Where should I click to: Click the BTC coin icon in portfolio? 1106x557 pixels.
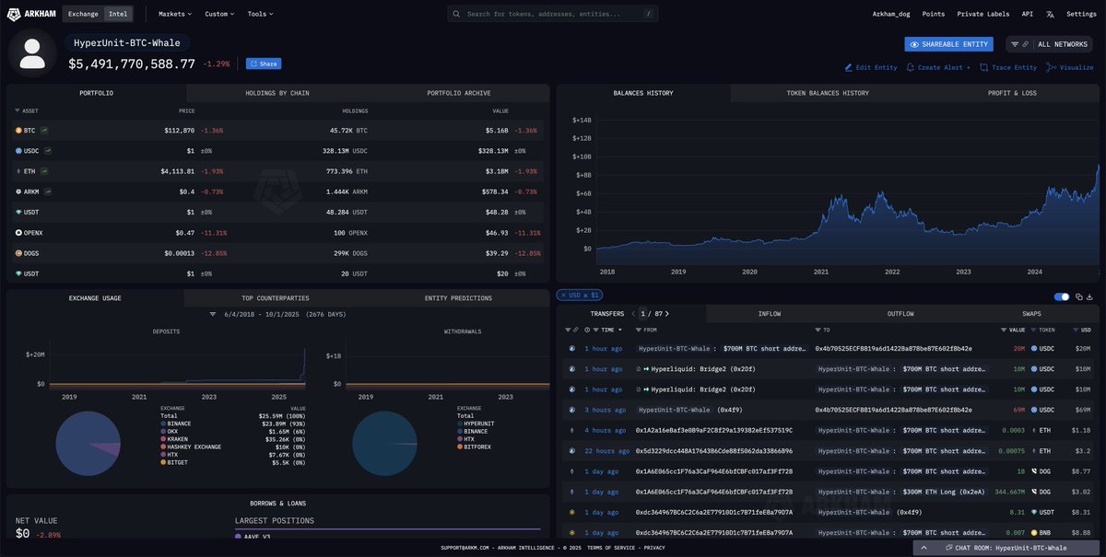[18, 131]
